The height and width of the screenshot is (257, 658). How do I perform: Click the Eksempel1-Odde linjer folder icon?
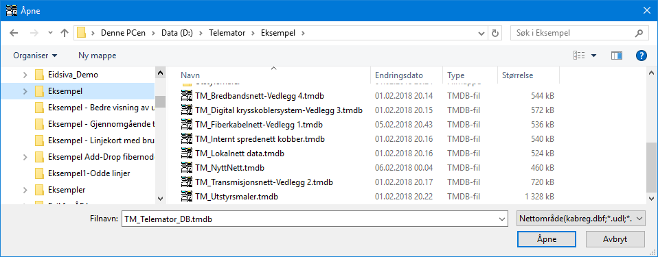click(39, 173)
